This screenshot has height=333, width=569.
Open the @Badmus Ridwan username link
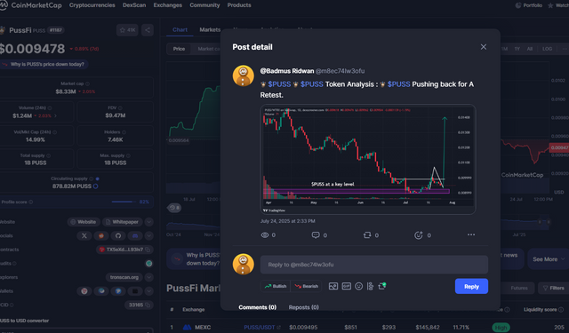click(x=287, y=71)
